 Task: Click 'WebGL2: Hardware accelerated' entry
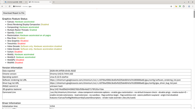(21, 57)
